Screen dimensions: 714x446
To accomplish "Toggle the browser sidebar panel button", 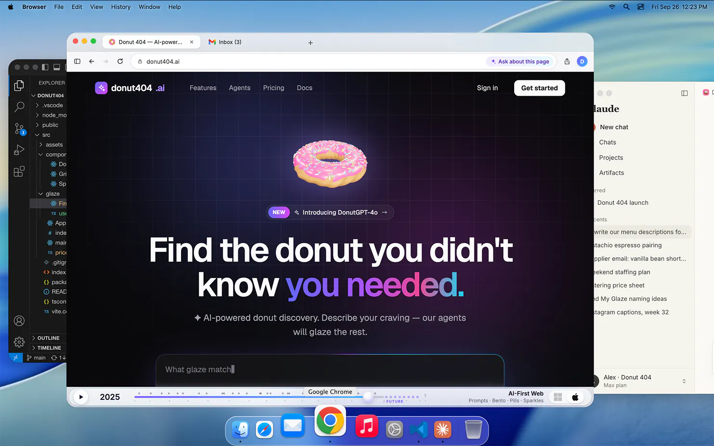I will [77, 62].
